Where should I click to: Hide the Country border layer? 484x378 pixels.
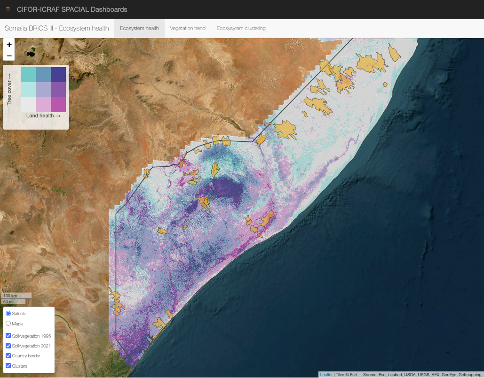pos(8,356)
